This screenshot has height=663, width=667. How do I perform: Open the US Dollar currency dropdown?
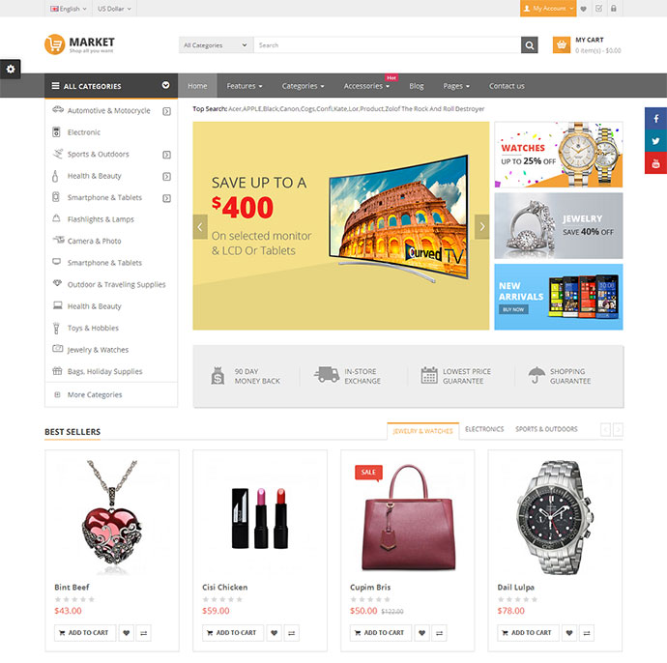[114, 9]
